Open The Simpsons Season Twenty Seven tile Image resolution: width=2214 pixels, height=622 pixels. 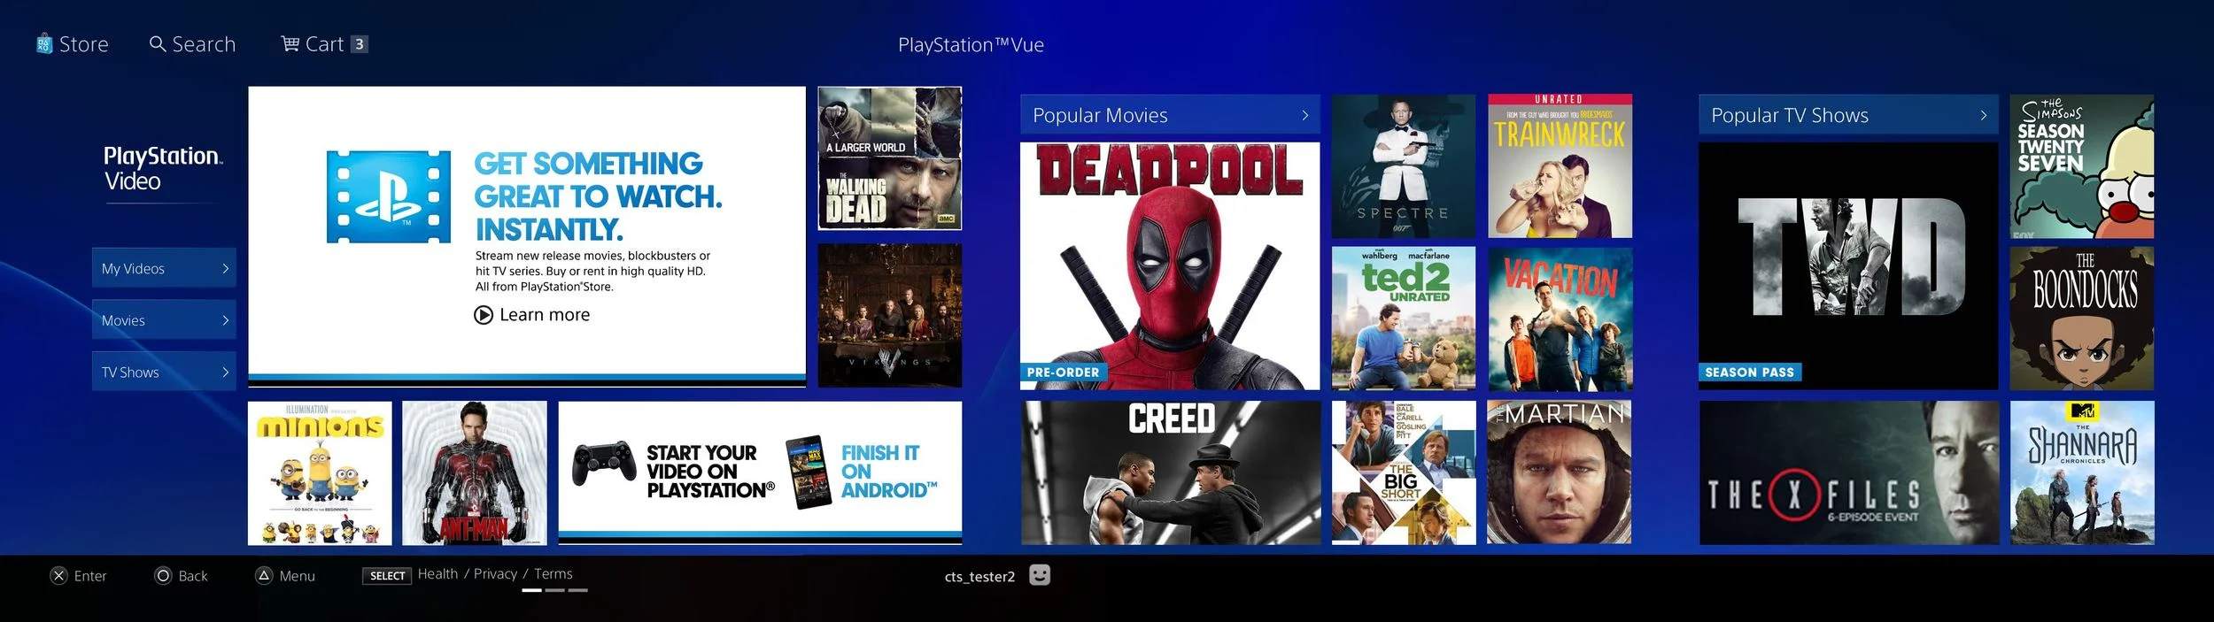[x=2082, y=166]
